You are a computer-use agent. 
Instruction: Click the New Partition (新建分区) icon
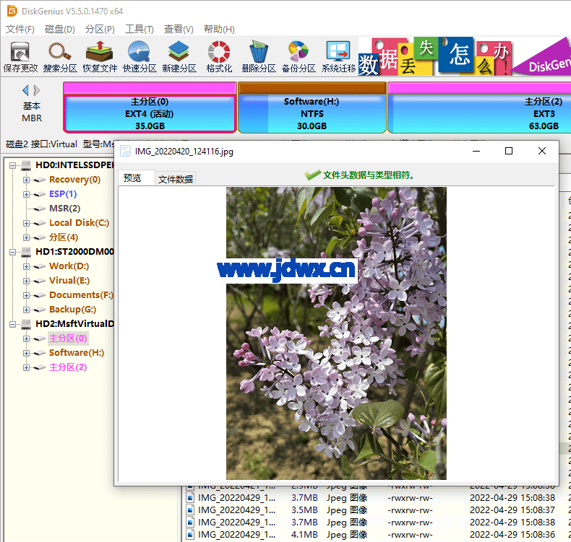coord(179,56)
